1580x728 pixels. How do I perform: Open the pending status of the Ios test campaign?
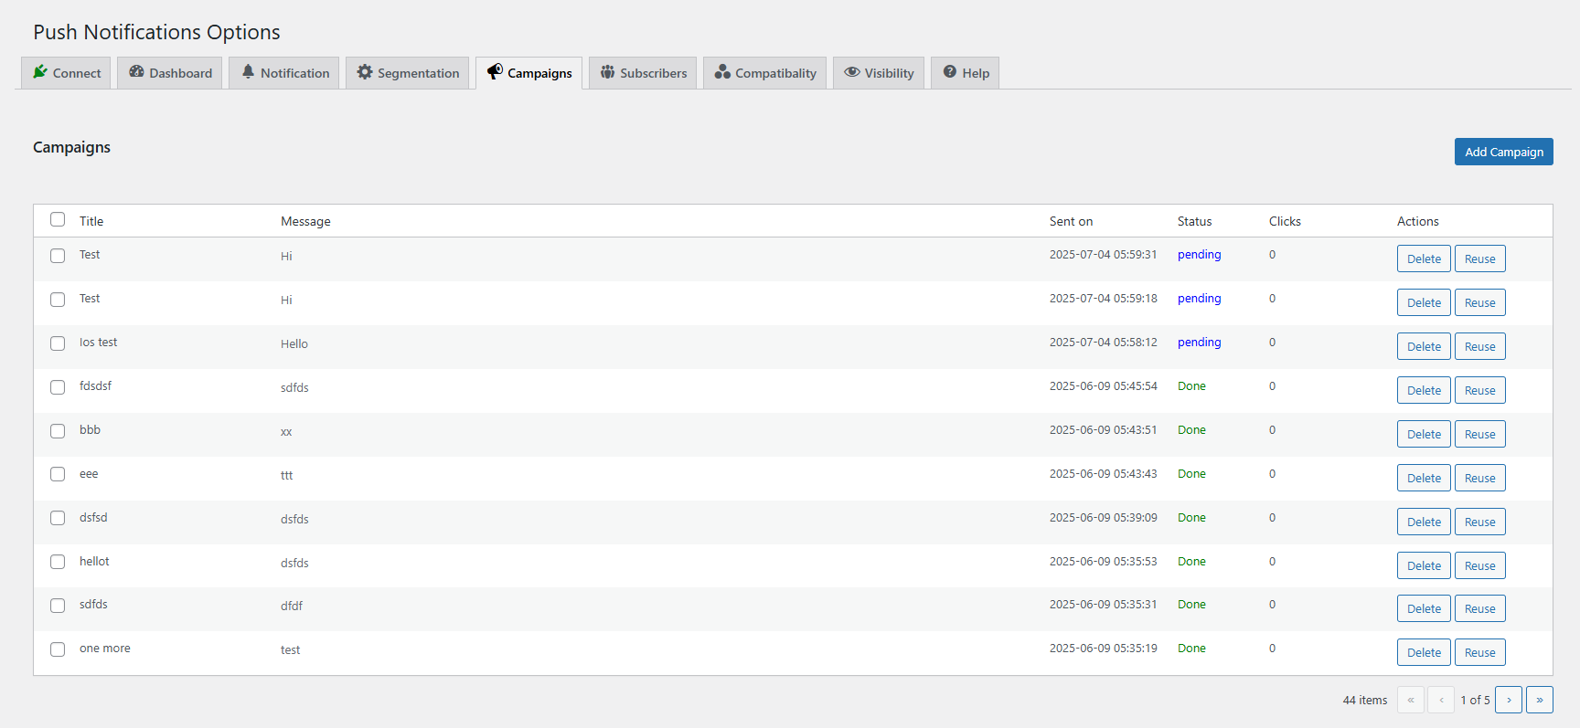[x=1199, y=342]
